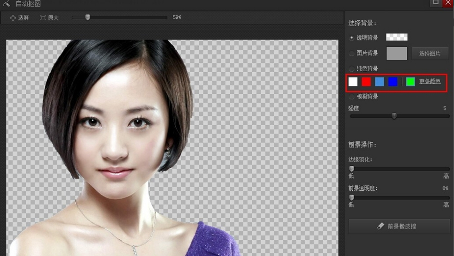Select the 模糊背景 radio button
Viewport: 454px width, 256px height.
[x=351, y=96]
